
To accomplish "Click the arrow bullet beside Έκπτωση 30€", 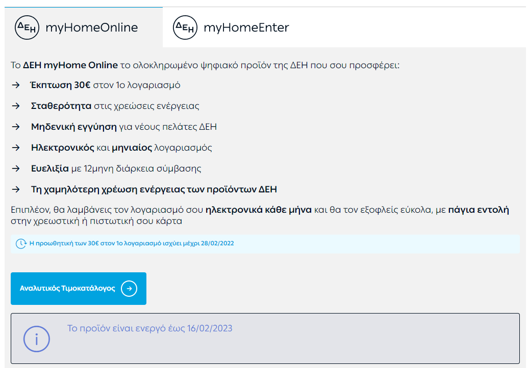I will pos(16,85).
